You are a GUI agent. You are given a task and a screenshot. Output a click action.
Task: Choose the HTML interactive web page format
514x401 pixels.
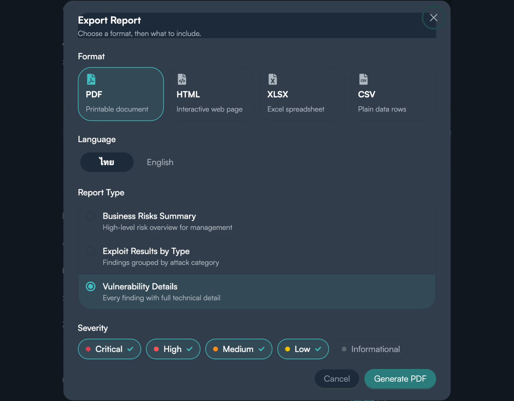click(x=212, y=94)
